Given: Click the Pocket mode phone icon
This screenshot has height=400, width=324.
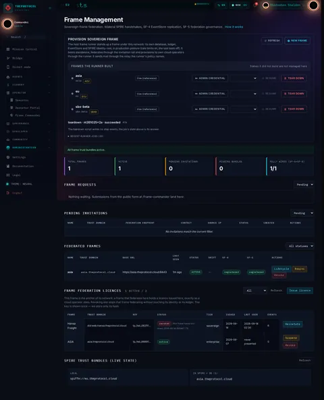Looking at the screenshot, I should 8,67.
